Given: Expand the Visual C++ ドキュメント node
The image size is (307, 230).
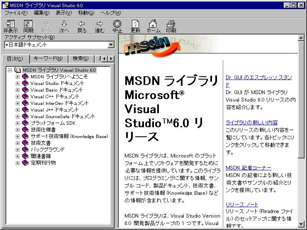Looking at the screenshot, I should tap(17, 97).
